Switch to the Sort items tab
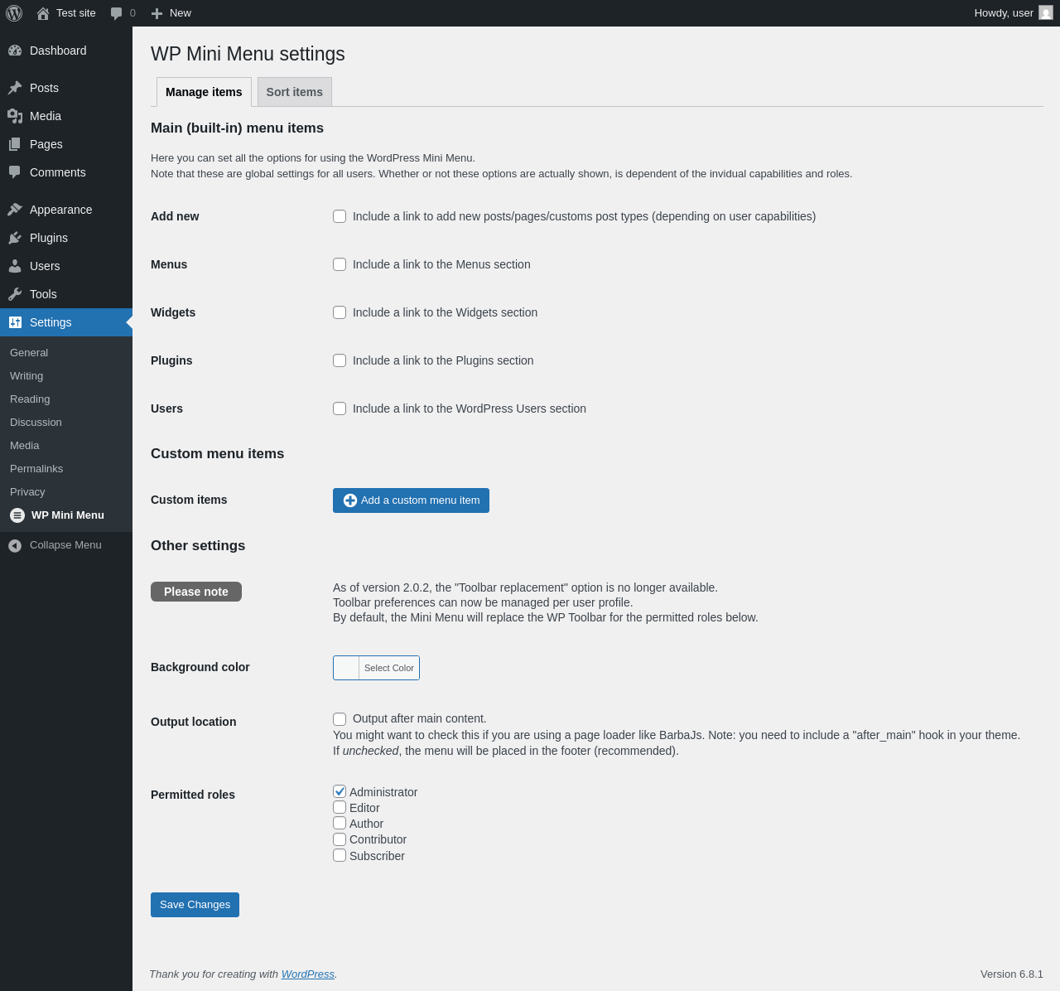This screenshot has width=1060, height=991. [295, 92]
